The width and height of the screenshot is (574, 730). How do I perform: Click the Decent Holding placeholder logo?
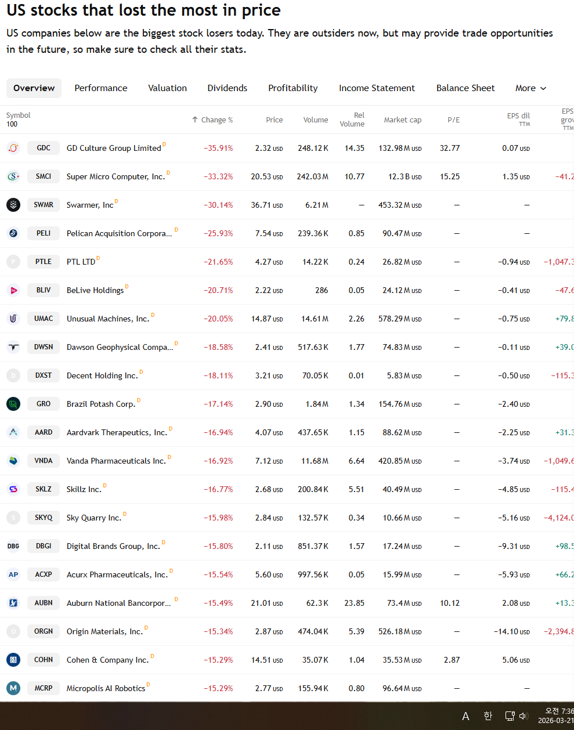[x=13, y=375]
